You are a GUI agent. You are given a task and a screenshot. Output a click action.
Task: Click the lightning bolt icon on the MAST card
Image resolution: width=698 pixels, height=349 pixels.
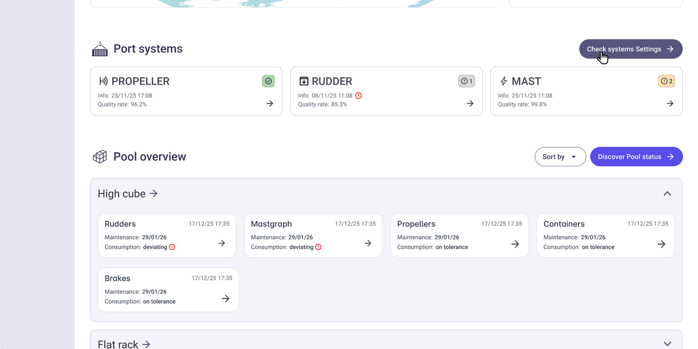(x=504, y=81)
